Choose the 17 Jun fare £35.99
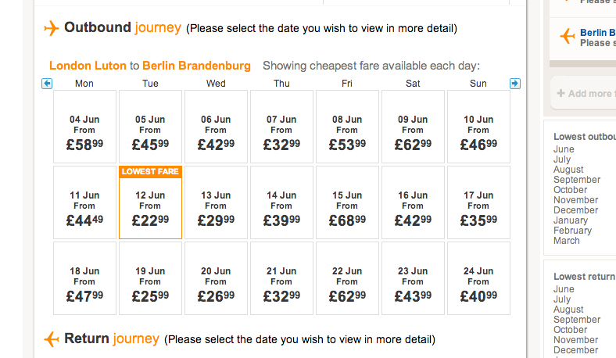Screen dimensions: 616x358 point(478,207)
